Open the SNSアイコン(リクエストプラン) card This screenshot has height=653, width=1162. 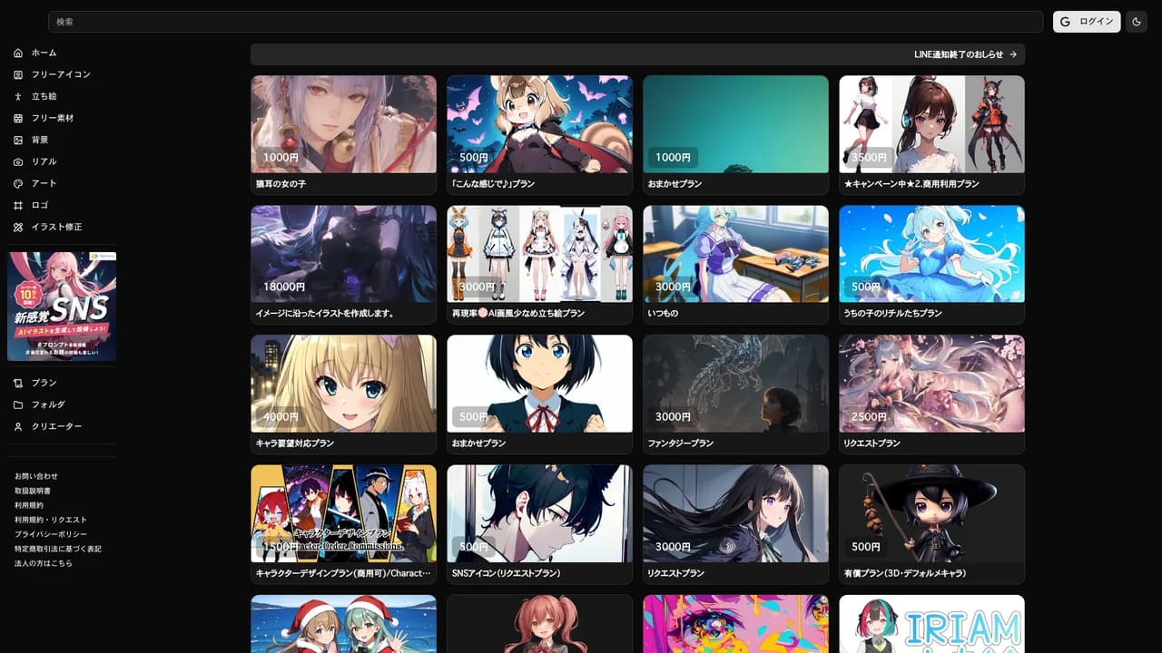coord(539,524)
